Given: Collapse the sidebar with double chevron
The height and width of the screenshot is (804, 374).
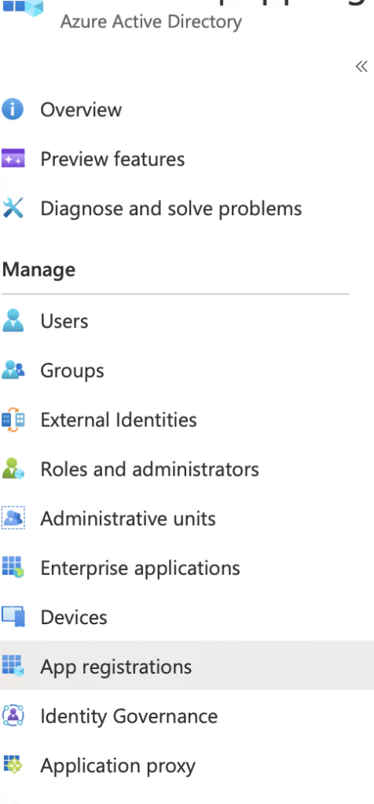Looking at the screenshot, I should (x=361, y=67).
